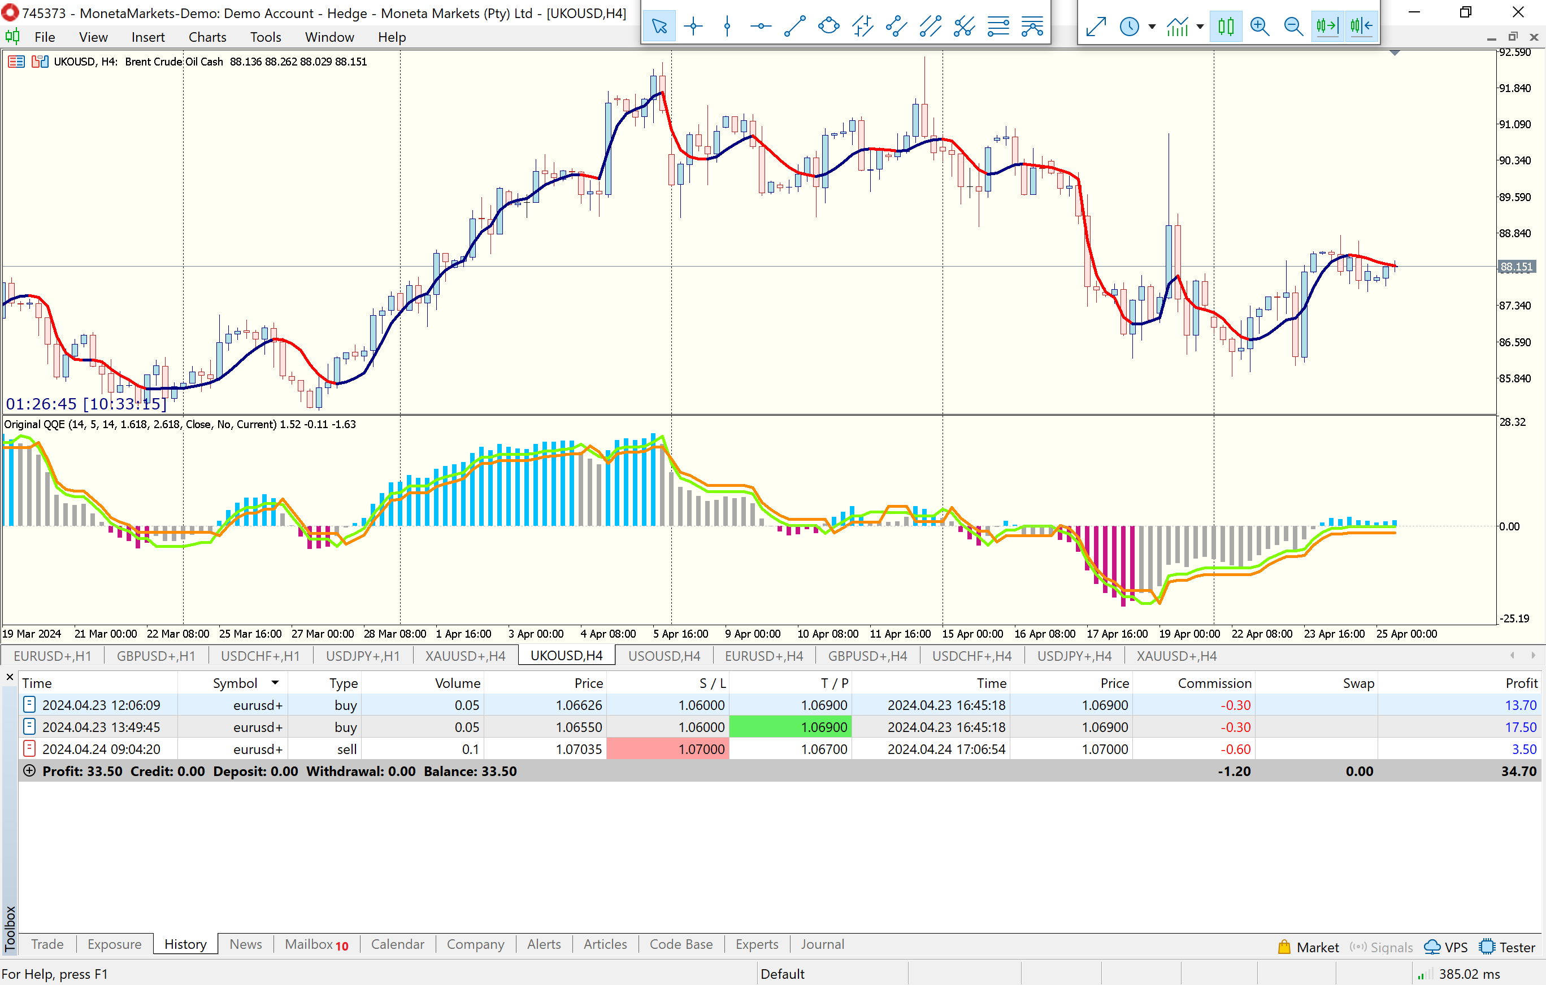Screen dimensions: 1546x985
Task: Click the zoom in magnifier icon
Action: click(1260, 27)
